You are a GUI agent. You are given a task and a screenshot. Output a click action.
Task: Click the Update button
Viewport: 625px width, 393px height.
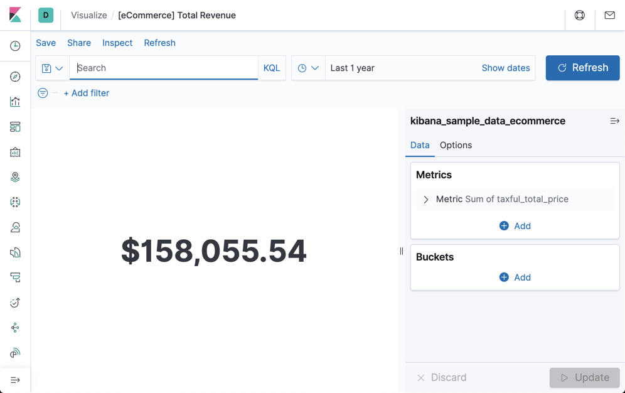(584, 377)
